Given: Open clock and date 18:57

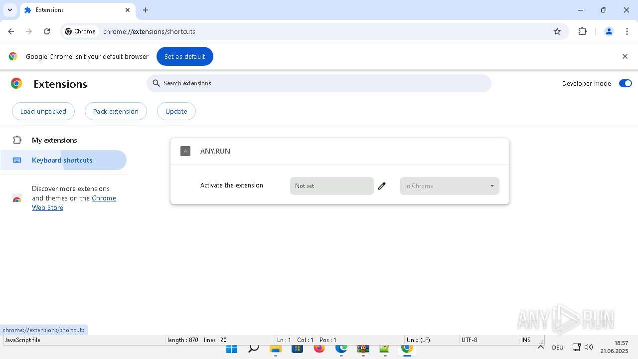Looking at the screenshot, I should tap(615, 347).
